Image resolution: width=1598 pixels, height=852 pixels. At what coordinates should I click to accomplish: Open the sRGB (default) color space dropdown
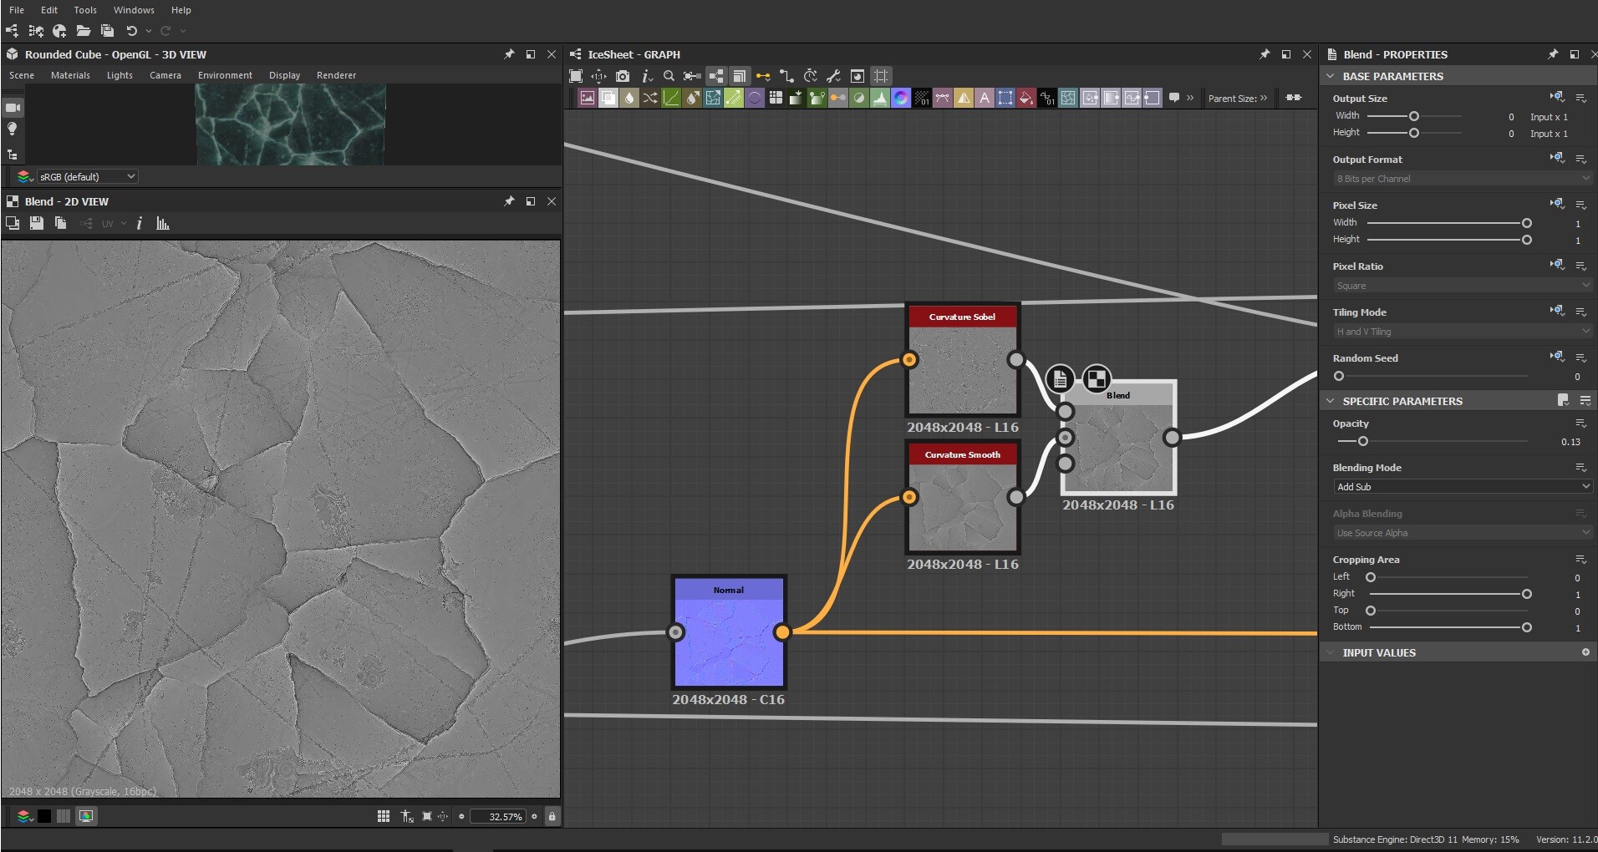pos(87,177)
